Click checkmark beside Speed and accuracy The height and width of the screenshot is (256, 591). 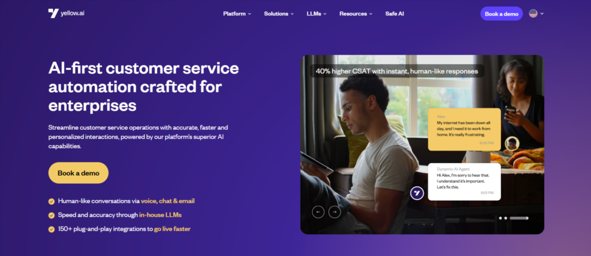point(51,215)
